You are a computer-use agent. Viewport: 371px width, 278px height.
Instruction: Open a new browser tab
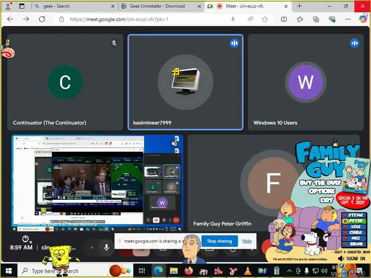pyautogui.click(x=299, y=6)
